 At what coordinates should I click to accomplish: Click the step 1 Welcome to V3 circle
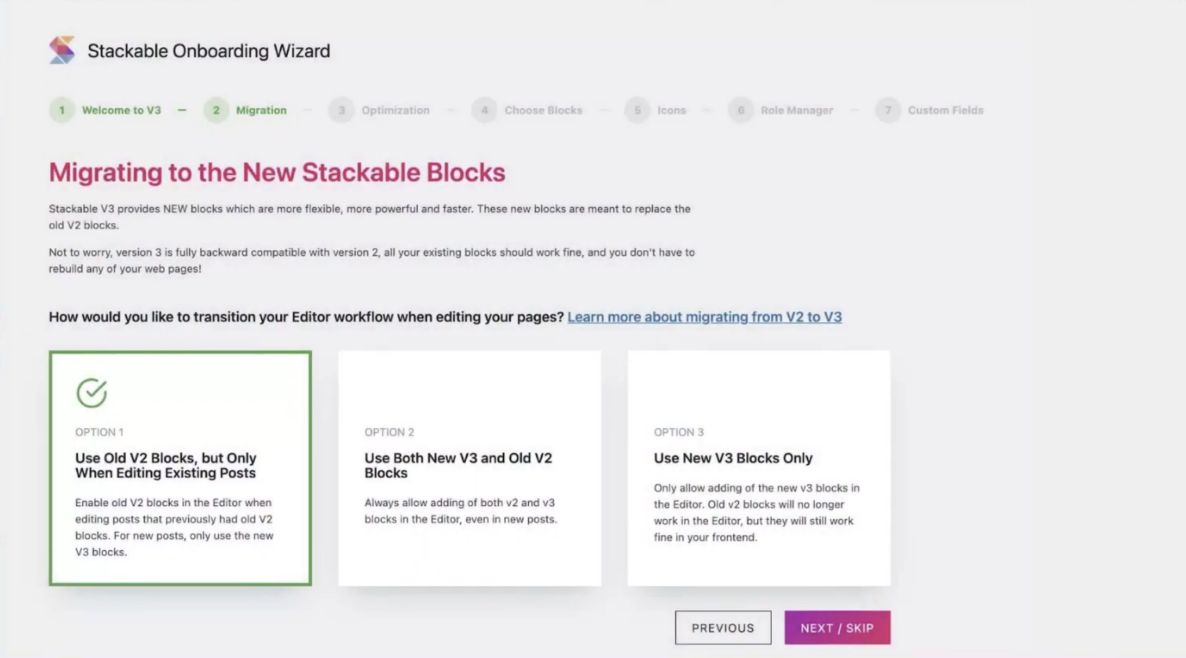coord(62,110)
